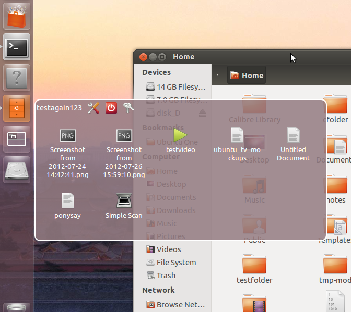351x312 pixels.
Task: Close the Home window
Action: (143, 57)
